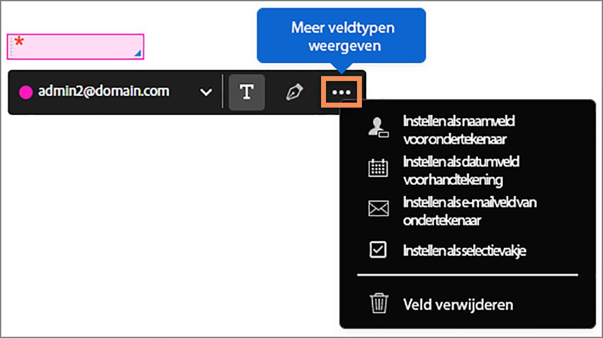Click "Veld verwijderen" to delete the field
Screen dimensions: 603x338
458,304
